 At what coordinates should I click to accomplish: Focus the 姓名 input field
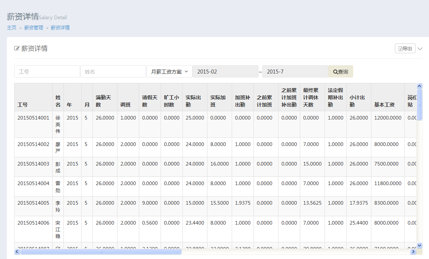pyautogui.click(x=113, y=72)
